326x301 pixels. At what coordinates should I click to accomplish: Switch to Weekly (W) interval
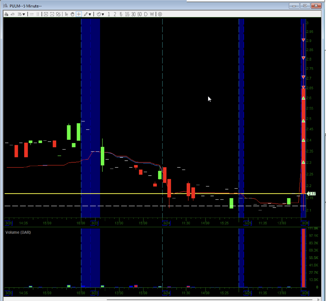pyautogui.click(x=152, y=14)
